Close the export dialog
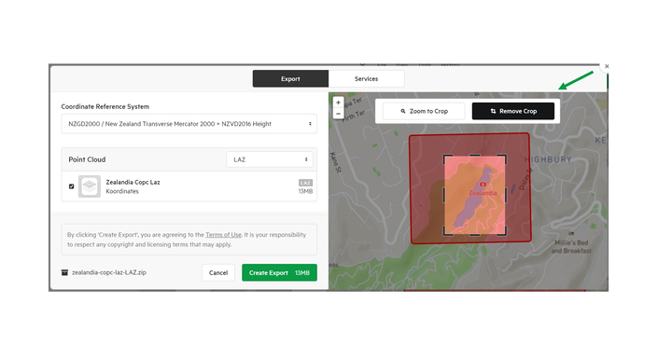 pos(607,66)
